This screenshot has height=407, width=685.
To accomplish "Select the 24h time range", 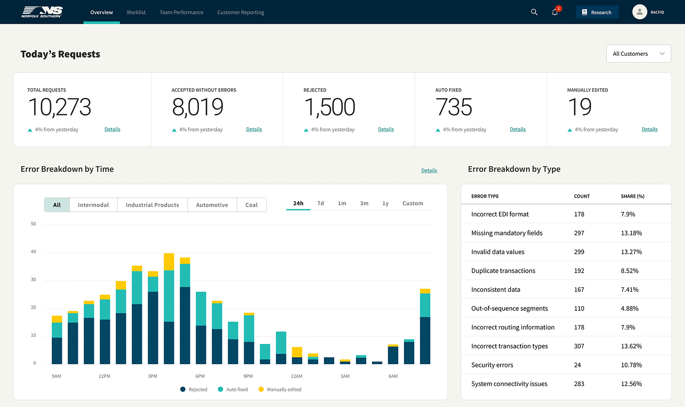I will 298,203.
